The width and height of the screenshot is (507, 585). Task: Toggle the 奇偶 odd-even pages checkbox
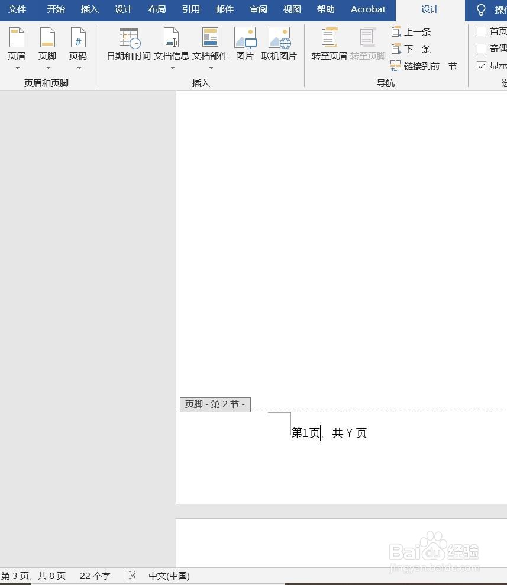pos(482,49)
